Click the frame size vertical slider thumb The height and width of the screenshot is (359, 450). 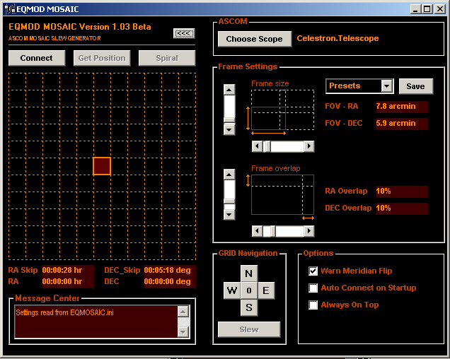pos(229,120)
